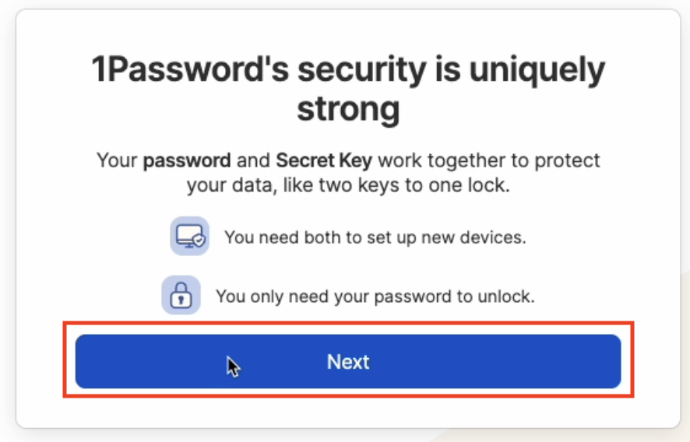
Task: Click the checkmark shield badge on the monitor icon
Action: [x=199, y=240]
